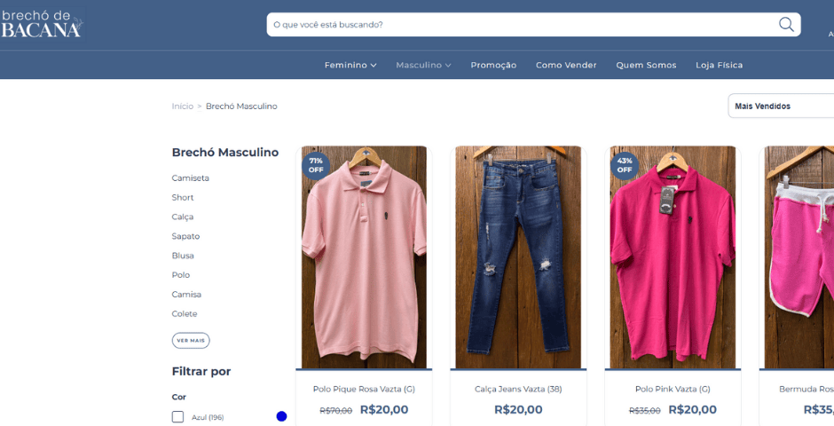This screenshot has height=426, width=834.
Task: Open the Polo Pique Rosa Vazta thumbnail
Action: click(x=364, y=257)
